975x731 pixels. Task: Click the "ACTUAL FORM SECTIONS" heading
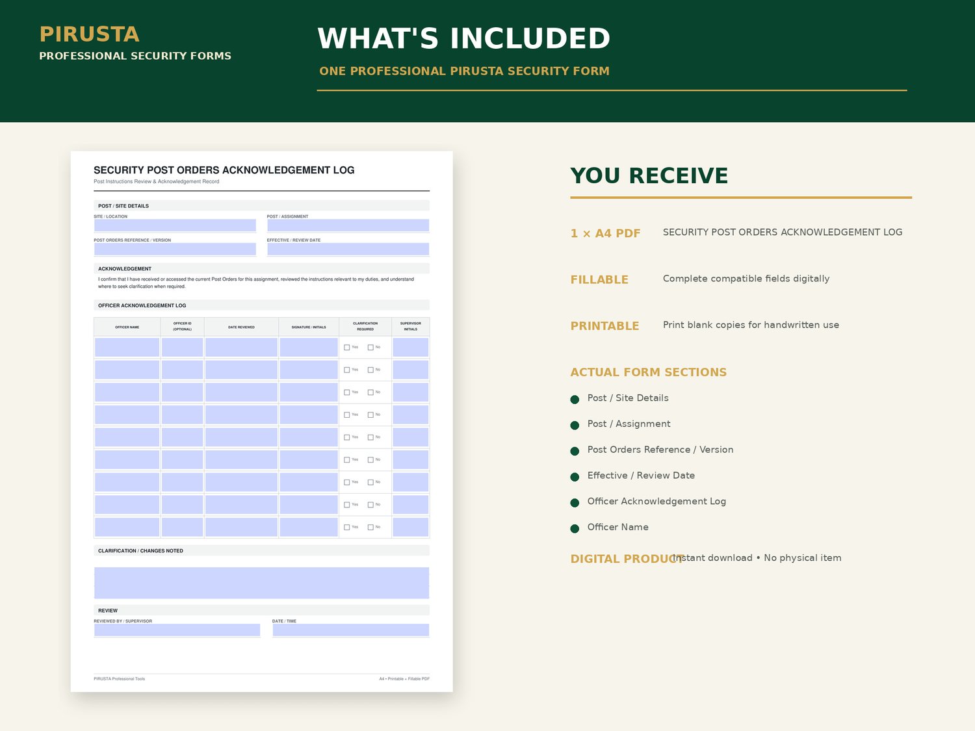[648, 372]
